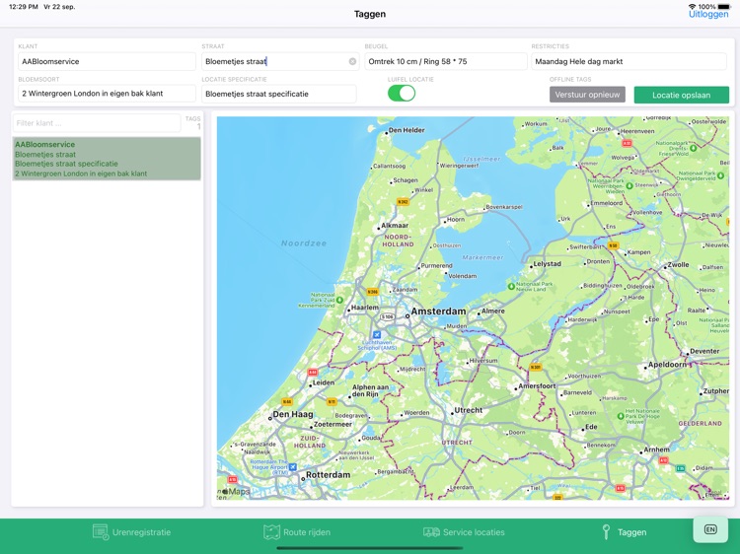740x554 pixels.
Task: Click the Schiphol airport icon on the map
Action: click(377, 334)
